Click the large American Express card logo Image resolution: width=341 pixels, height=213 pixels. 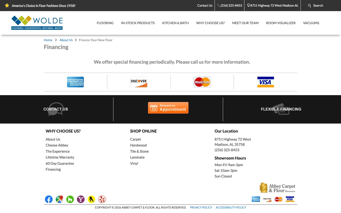pos(75,82)
